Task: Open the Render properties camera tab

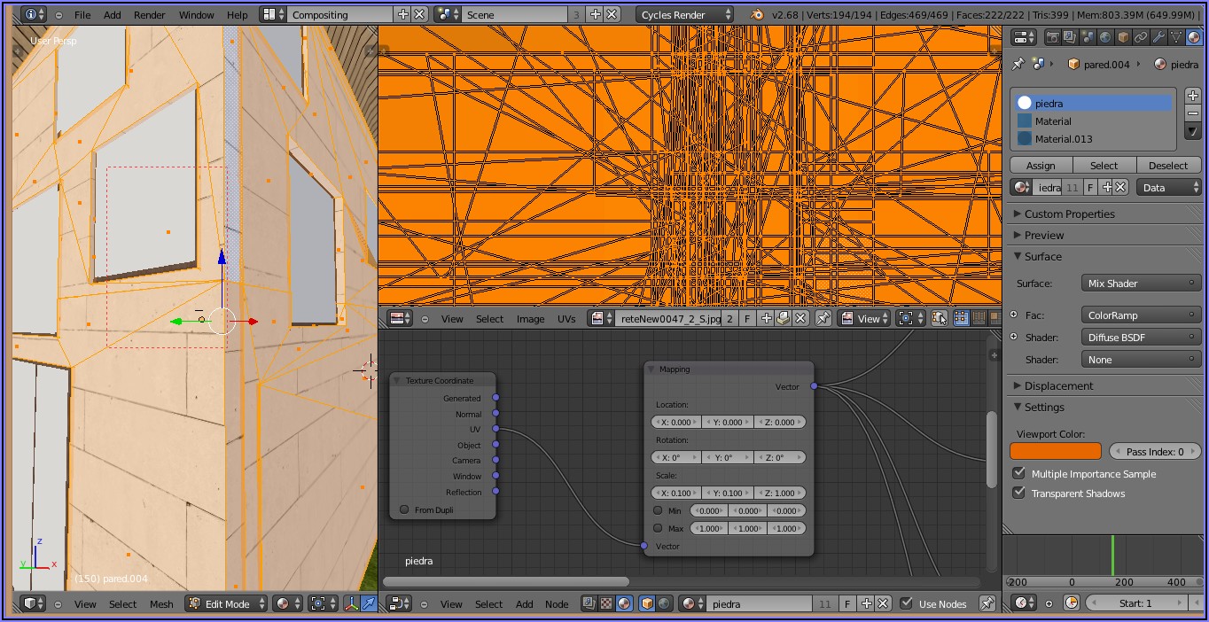Action: [x=1053, y=37]
